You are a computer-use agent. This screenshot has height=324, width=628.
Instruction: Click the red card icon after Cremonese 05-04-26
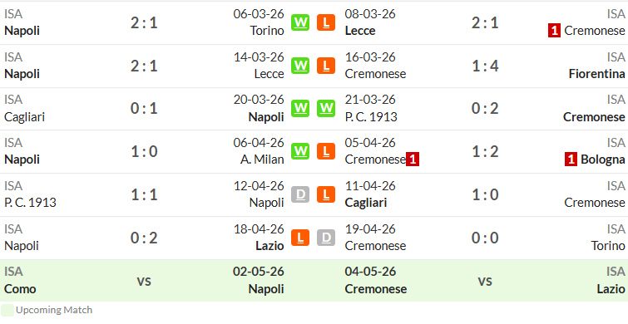(413, 160)
